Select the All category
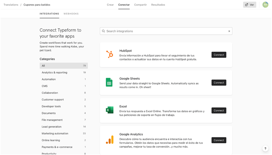The width and height of the screenshot is (272, 155). coord(64,66)
